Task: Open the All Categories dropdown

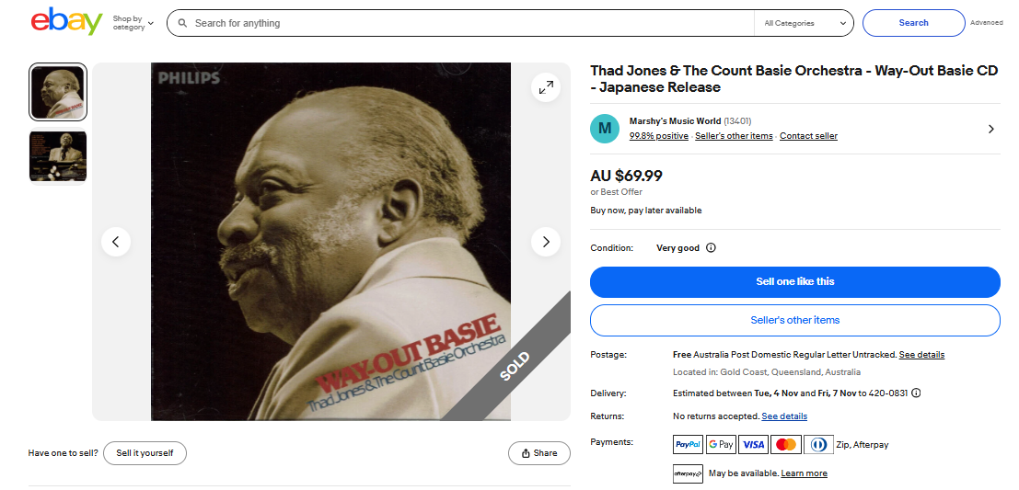Action: (x=805, y=23)
